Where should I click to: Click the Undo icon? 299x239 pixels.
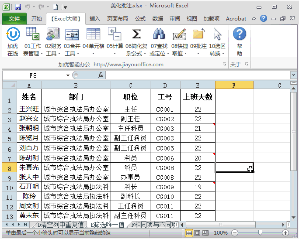pyautogui.click(x=27, y=7)
